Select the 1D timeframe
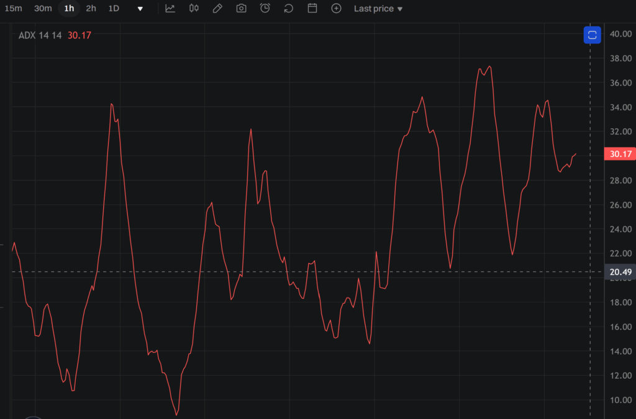The height and width of the screenshot is (419, 636). tap(114, 9)
